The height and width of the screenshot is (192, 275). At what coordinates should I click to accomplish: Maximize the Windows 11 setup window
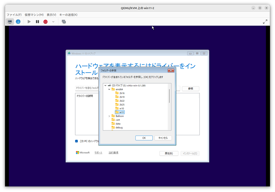[x=197, y=53]
